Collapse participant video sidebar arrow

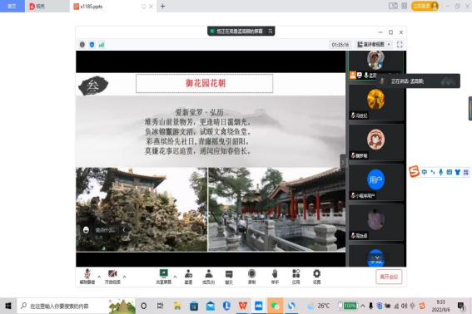coord(343,163)
